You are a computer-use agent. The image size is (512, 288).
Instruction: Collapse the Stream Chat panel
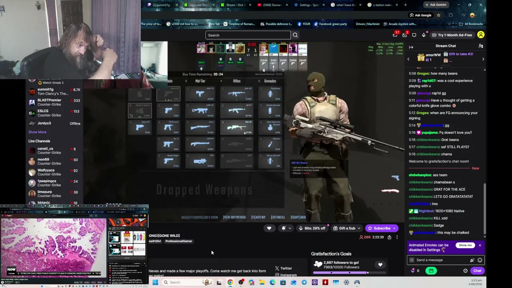411,47
